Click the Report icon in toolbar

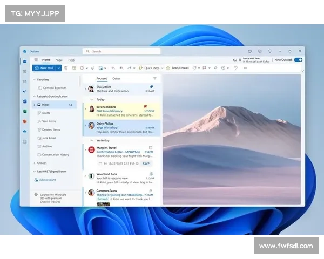pyautogui.click(x=82, y=68)
